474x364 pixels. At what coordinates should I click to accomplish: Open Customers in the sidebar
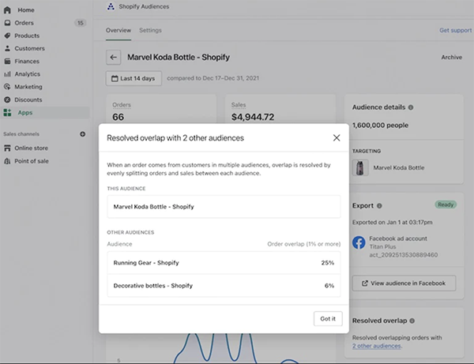point(30,48)
